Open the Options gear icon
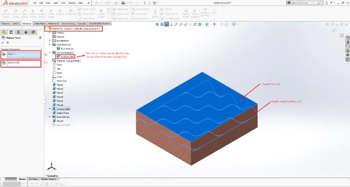The height and width of the screenshot is (187, 350). coord(154,3)
